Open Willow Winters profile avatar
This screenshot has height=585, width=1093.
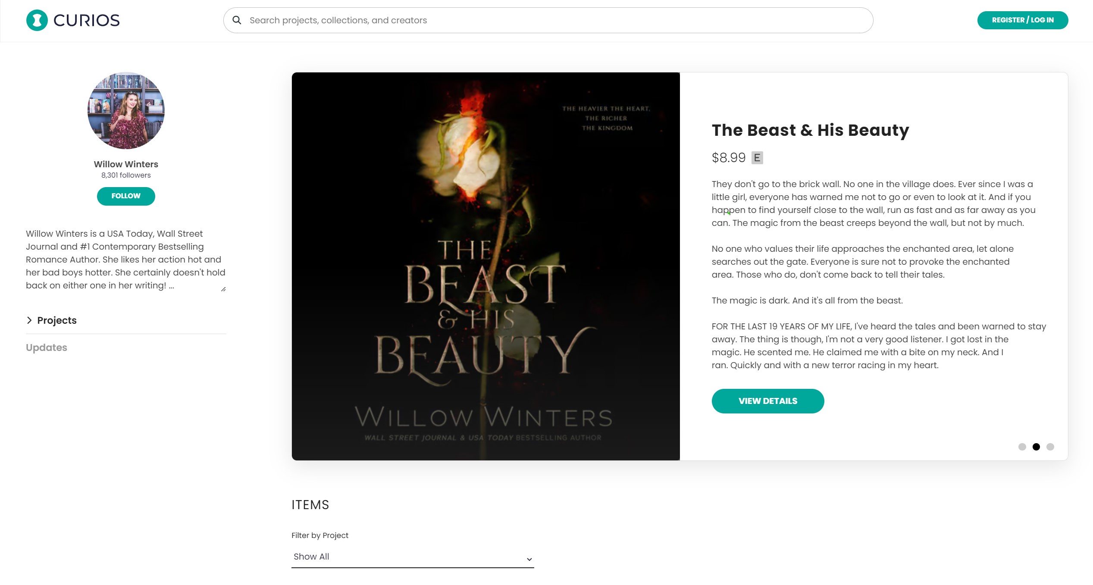click(126, 111)
